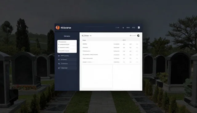This screenshot has width=197, height=113.
Task: Open the white card in the dark sidebar
Action: click(x=67, y=46)
